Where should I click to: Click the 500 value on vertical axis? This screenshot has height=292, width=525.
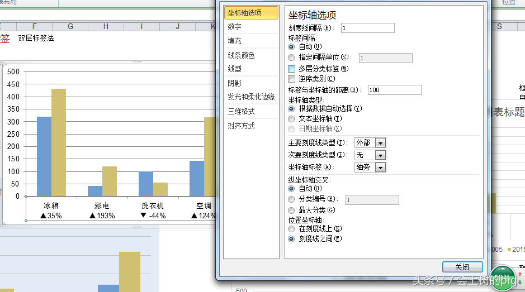coord(13,71)
